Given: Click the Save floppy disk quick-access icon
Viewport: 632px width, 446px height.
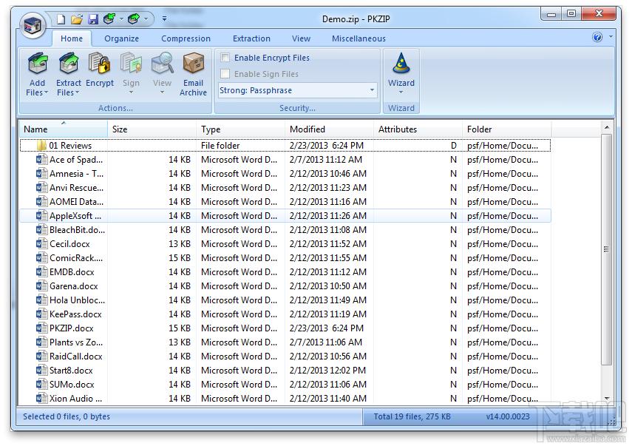Looking at the screenshot, I should click(x=93, y=19).
